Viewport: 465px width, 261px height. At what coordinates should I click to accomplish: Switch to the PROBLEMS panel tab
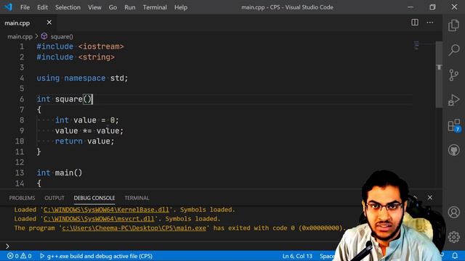click(x=22, y=198)
